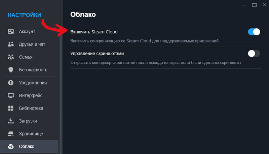Enable the Управление скриншотами toggle

pyautogui.click(x=254, y=54)
